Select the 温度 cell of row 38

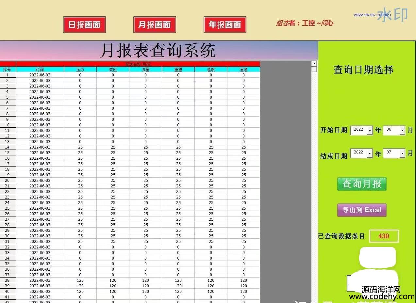click(211, 280)
